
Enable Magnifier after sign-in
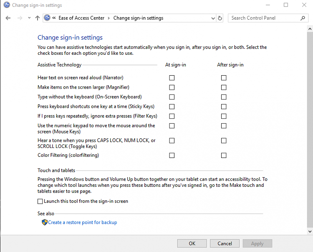tap(224, 87)
